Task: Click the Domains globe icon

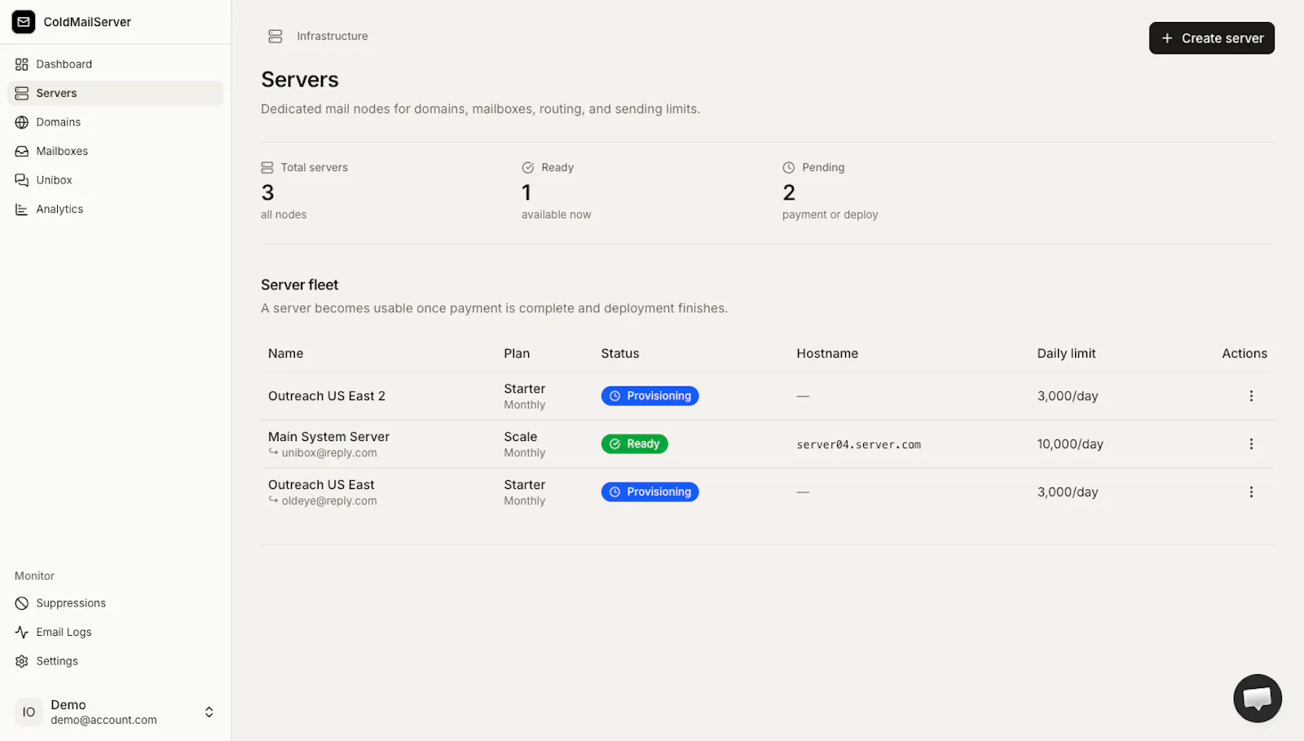Action: pyautogui.click(x=22, y=122)
